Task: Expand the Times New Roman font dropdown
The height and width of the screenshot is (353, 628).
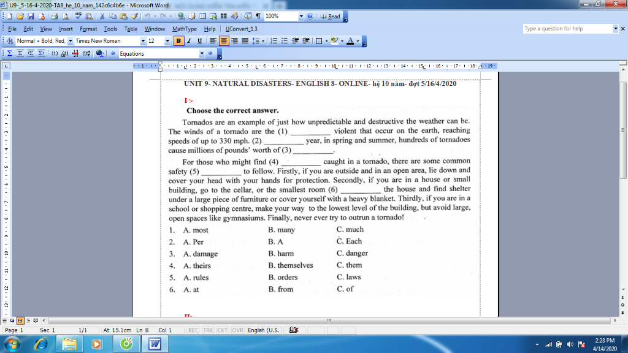Action: [x=142, y=41]
